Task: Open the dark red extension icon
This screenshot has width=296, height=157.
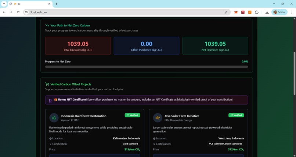Action: click(x=243, y=12)
